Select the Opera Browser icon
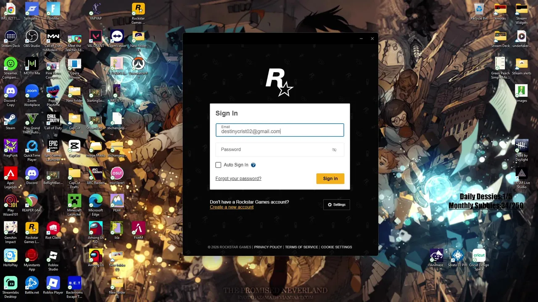This screenshot has width=538, height=302. [74, 68]
